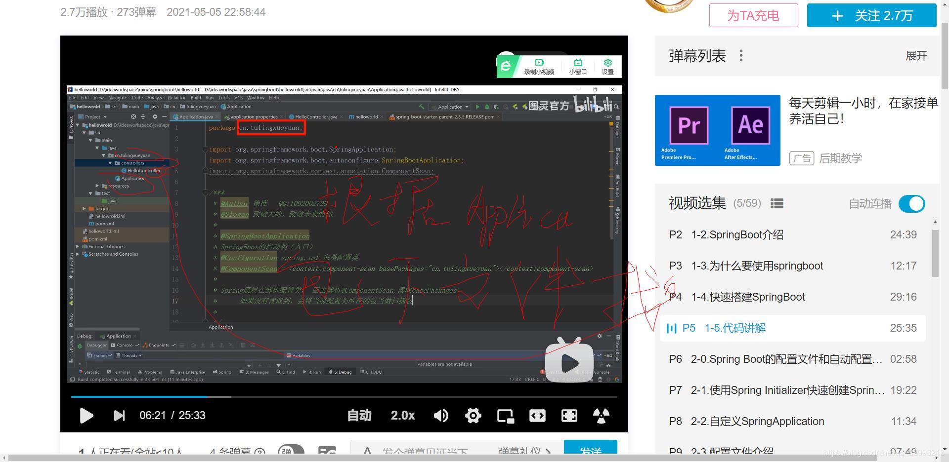The image size is (949, 462).
Task: Expand the danmaku list via 展开
Action: coord(916,56)
